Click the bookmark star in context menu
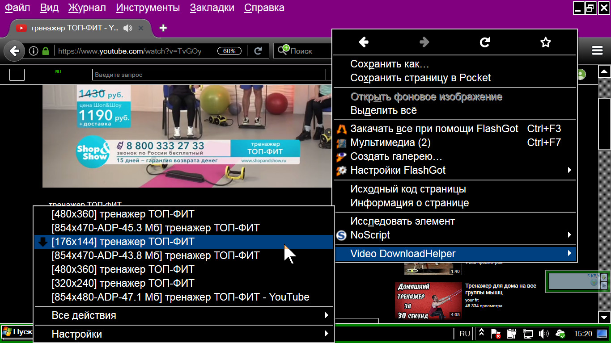Screen dimensions: 611x343 (546, 42)
